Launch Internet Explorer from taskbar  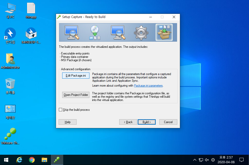pos(19,160)
